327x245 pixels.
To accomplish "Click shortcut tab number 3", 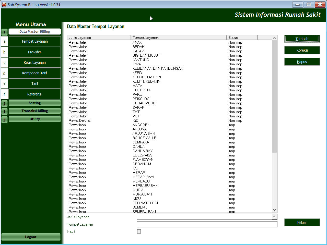I will 4,112.
